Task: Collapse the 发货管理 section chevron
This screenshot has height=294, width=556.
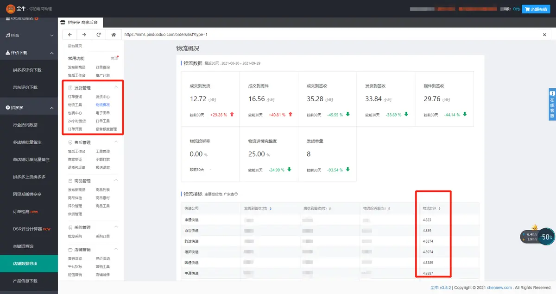Action: (x=116, y=87)
